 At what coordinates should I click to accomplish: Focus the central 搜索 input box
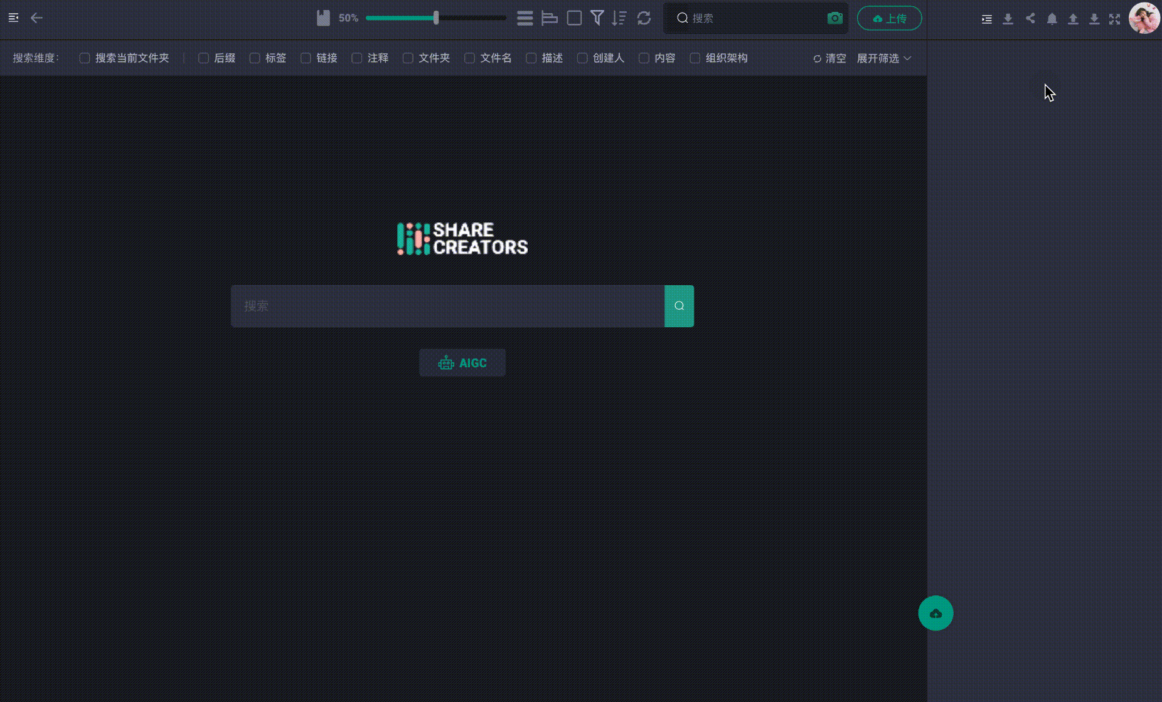click(447, 306)
